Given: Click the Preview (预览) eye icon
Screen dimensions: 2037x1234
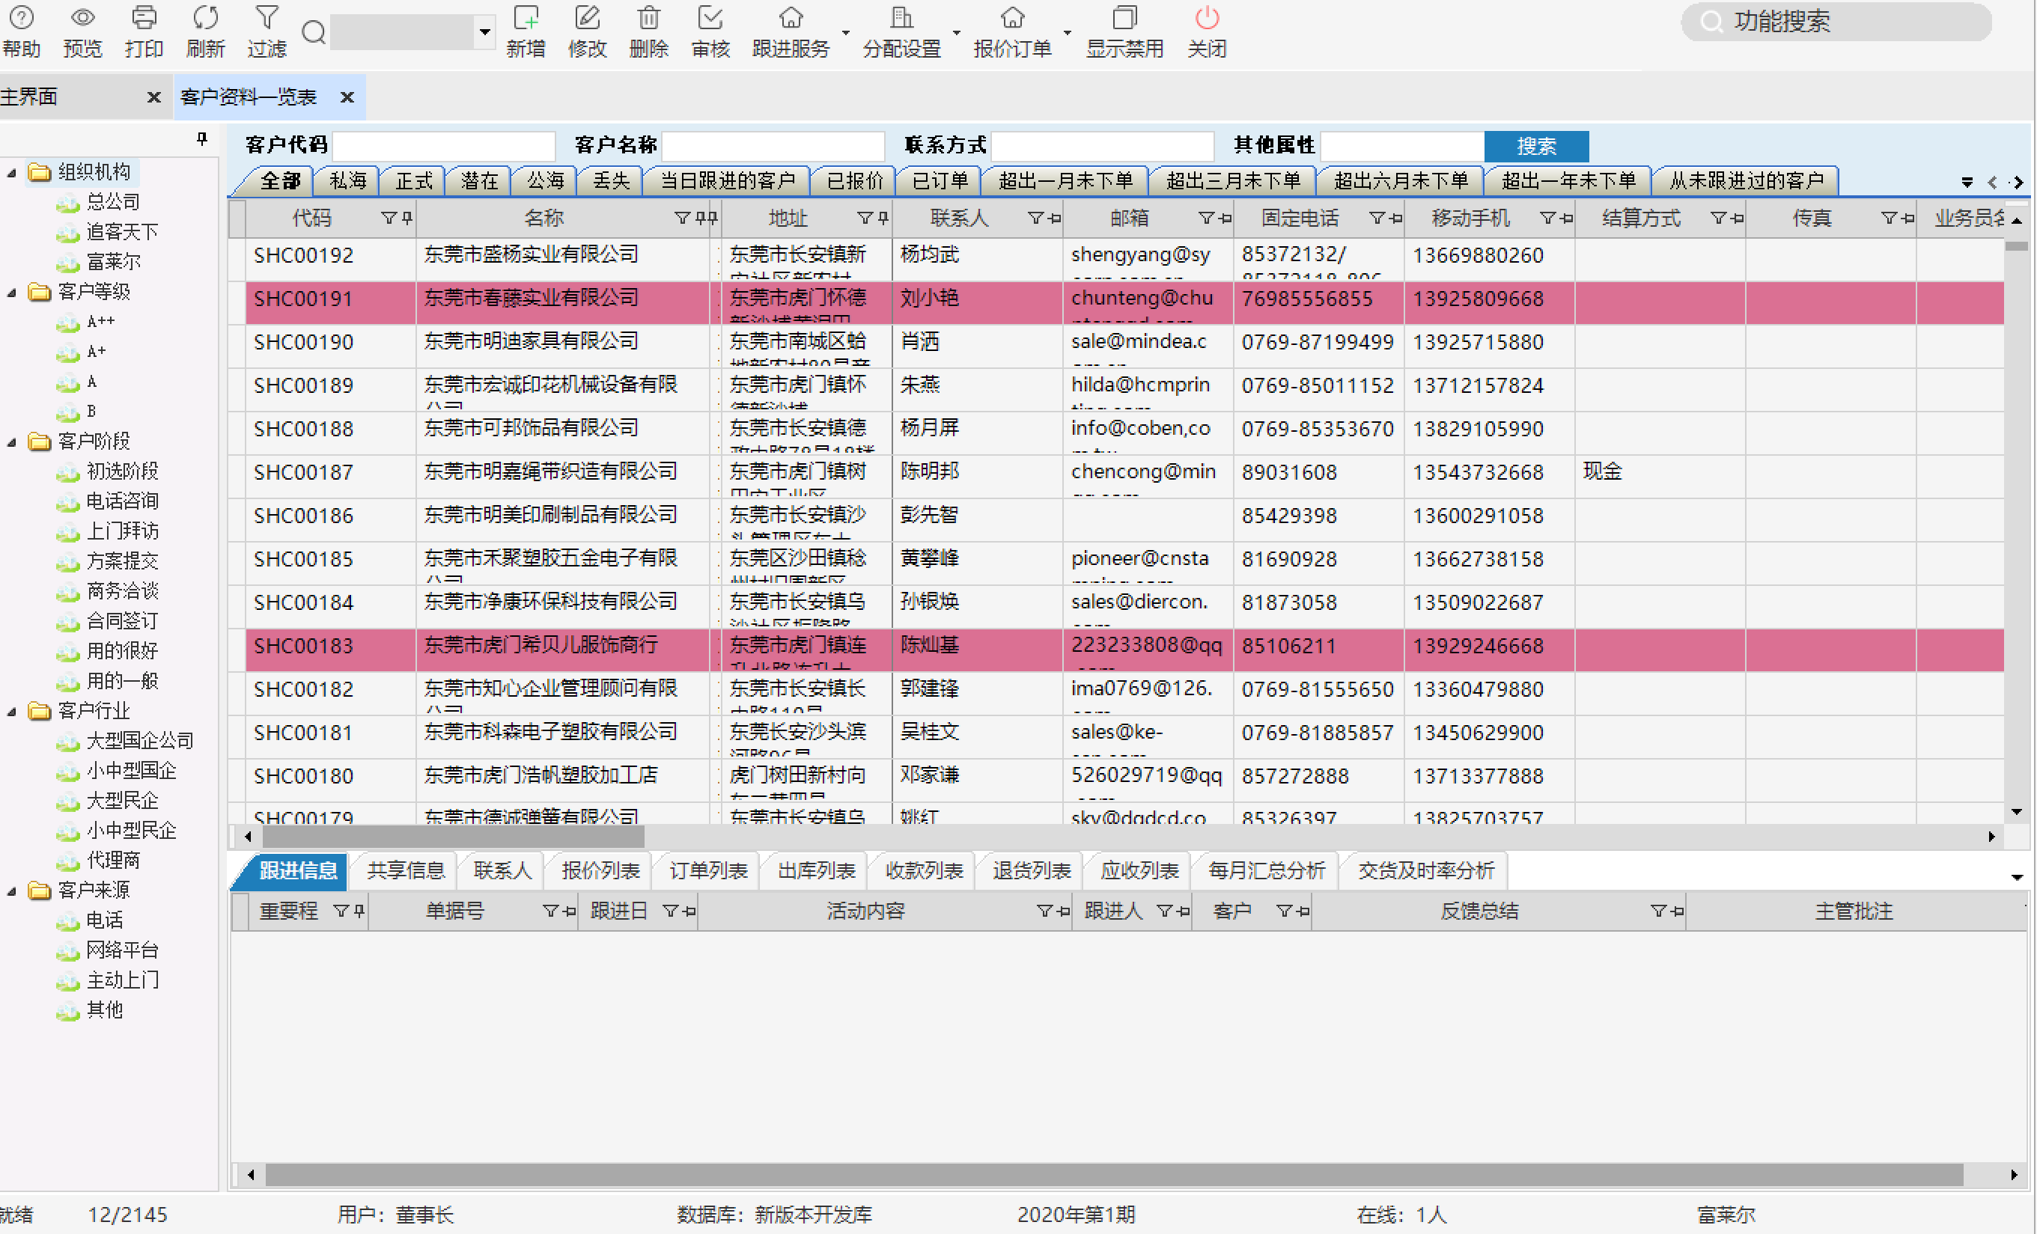Looking at the screenshot, I should [82, 18].
